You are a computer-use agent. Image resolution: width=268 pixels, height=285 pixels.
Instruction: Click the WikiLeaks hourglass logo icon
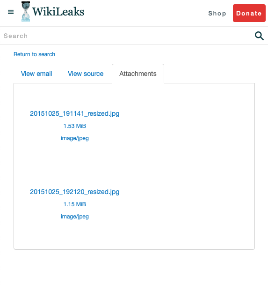(x=26, y=11)
